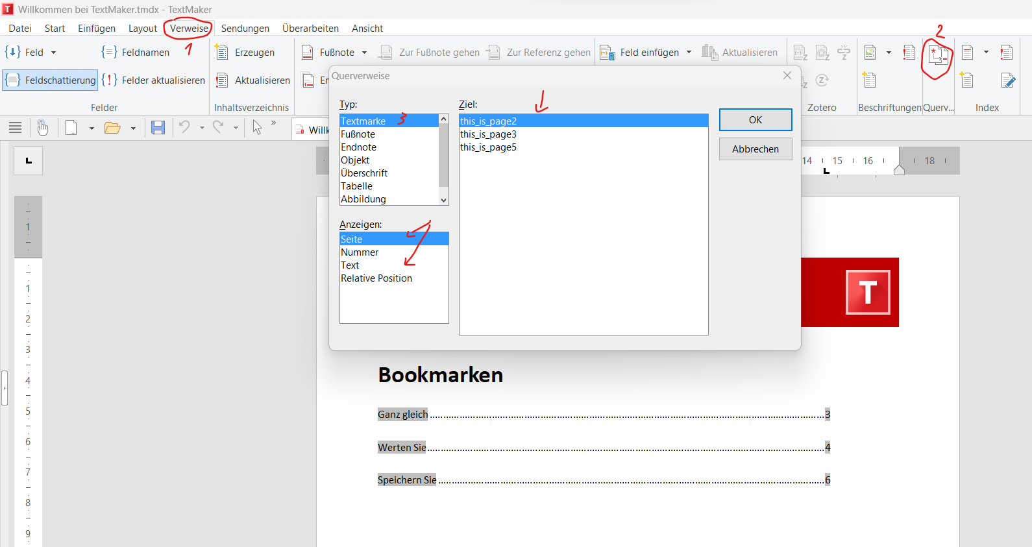The height and width of the screenshot is (547, 1032).
Task: Open the Sendungen ribbon tab
Action: (x=245, y=29)
